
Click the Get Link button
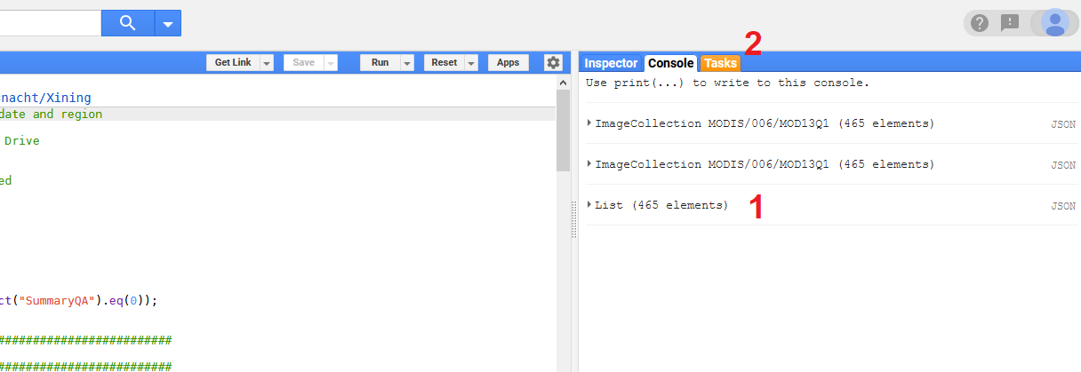pyautogui.click(x=233, y=63)
